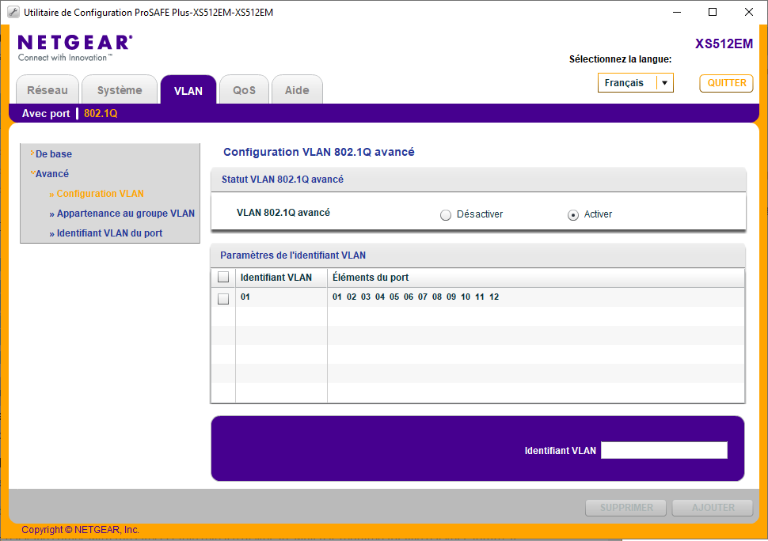Image resolution: width=768 pixels, height=541 pixels.
Task: Select the Désactiver radio button
Action: coord(446,214)
